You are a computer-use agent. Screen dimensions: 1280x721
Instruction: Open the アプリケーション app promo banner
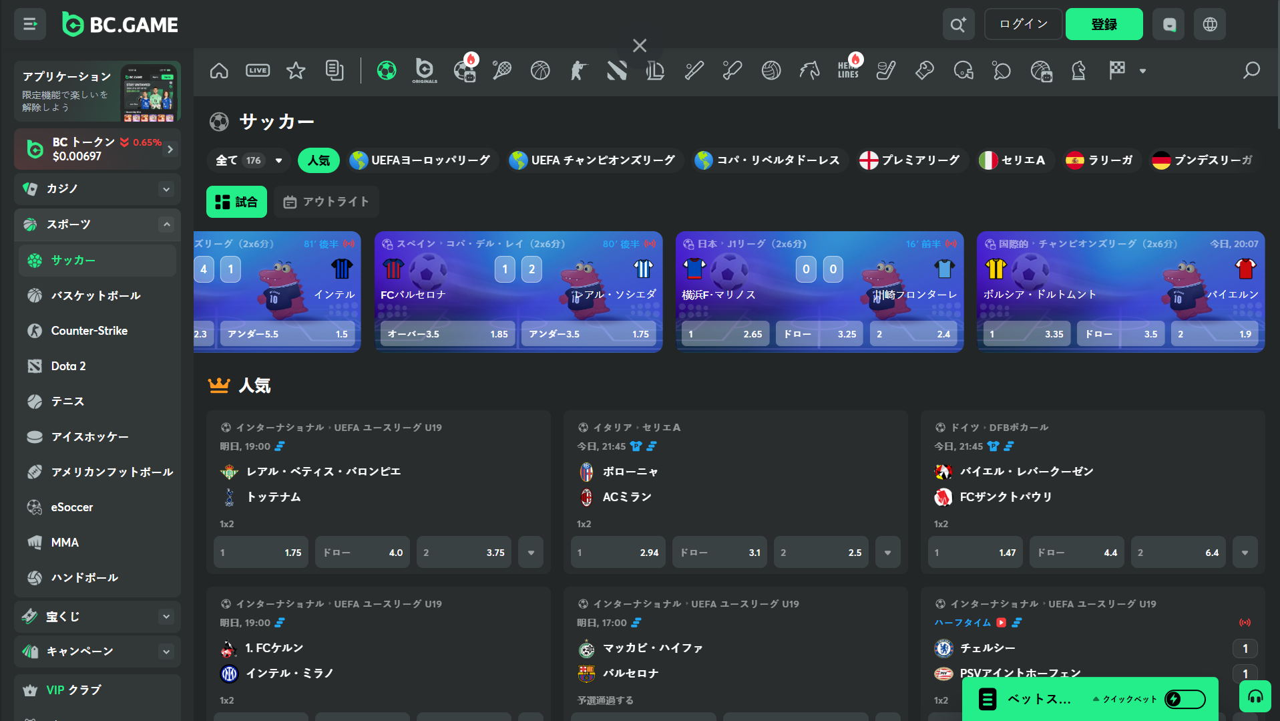(97, 92)
